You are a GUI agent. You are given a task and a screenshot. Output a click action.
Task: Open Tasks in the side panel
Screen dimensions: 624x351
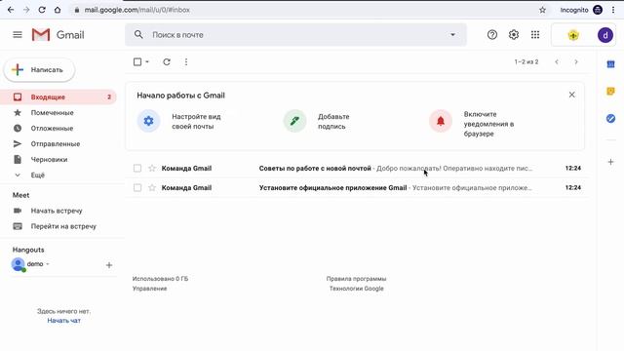[610, 118]
